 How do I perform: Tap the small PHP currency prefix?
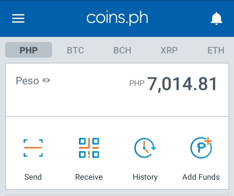(x=137, y=83)
